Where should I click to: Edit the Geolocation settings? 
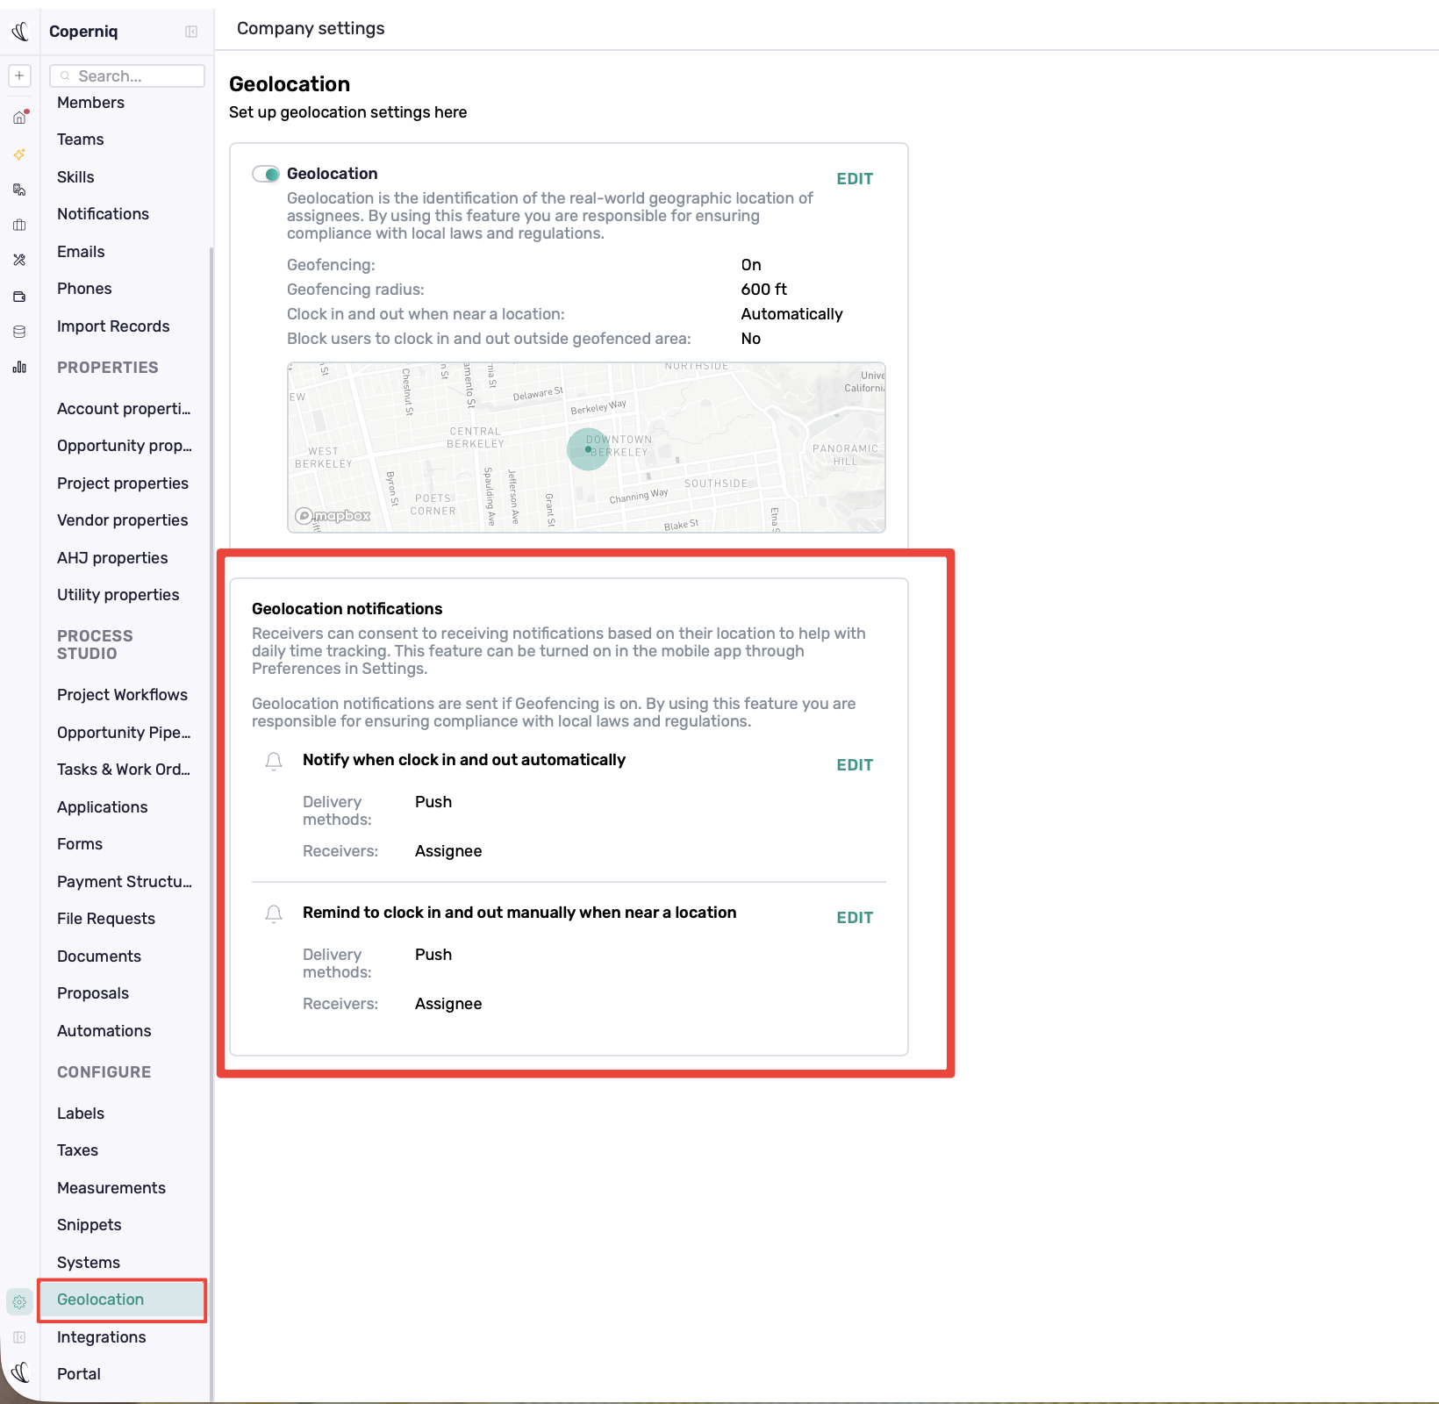(x=855, y=179)
